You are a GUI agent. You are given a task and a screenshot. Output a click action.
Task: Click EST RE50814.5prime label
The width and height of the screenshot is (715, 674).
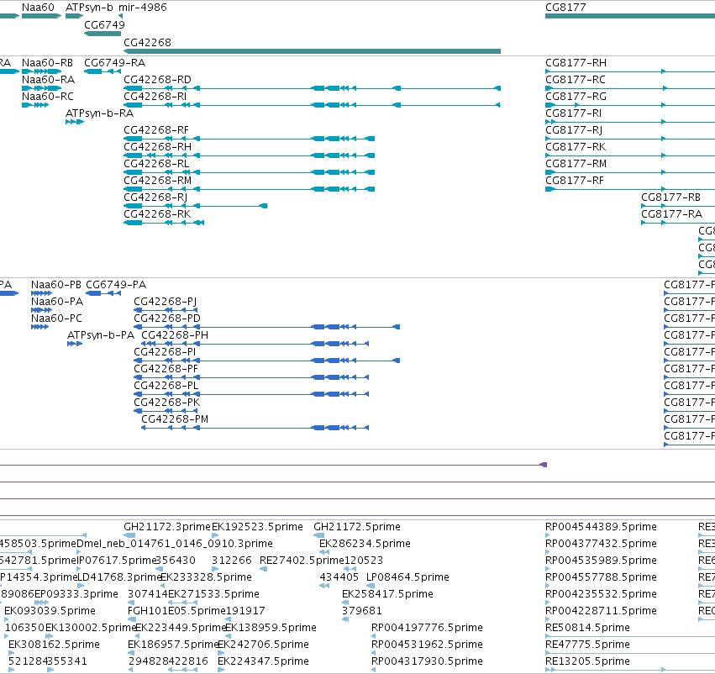pos(587,628)
